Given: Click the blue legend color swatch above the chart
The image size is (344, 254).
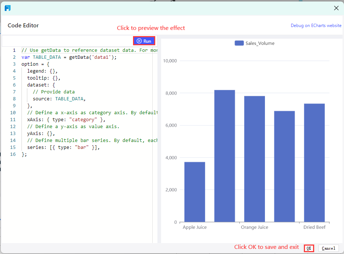Looking at the screenshot, I should tap(239, 43).
